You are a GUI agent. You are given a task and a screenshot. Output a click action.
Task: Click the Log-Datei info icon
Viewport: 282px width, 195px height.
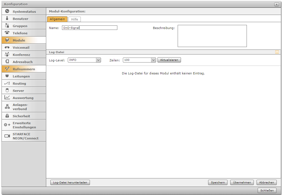pos(277,52)
